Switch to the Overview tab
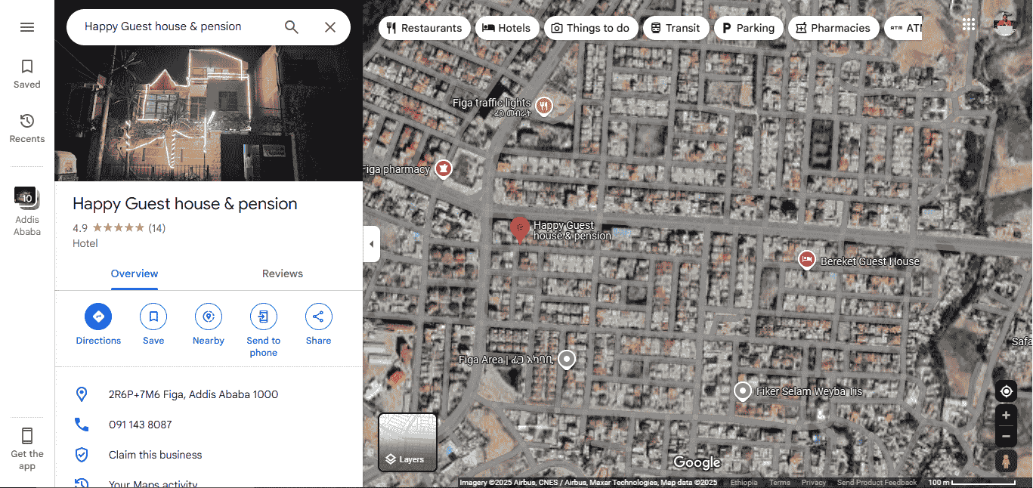Viewport: 1033px width, 488px height. click(135, 273)
